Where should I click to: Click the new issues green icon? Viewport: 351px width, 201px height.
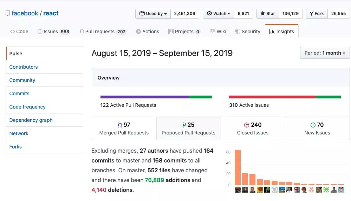coord(313,125)
